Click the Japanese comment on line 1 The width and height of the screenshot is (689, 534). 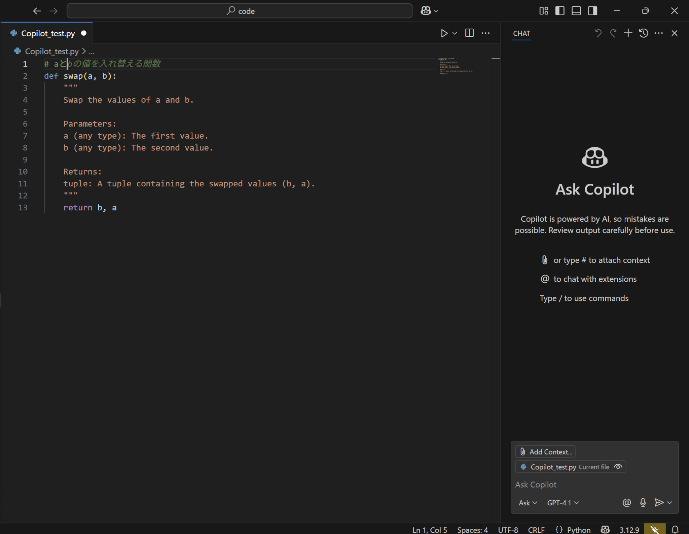coord(103,64)
